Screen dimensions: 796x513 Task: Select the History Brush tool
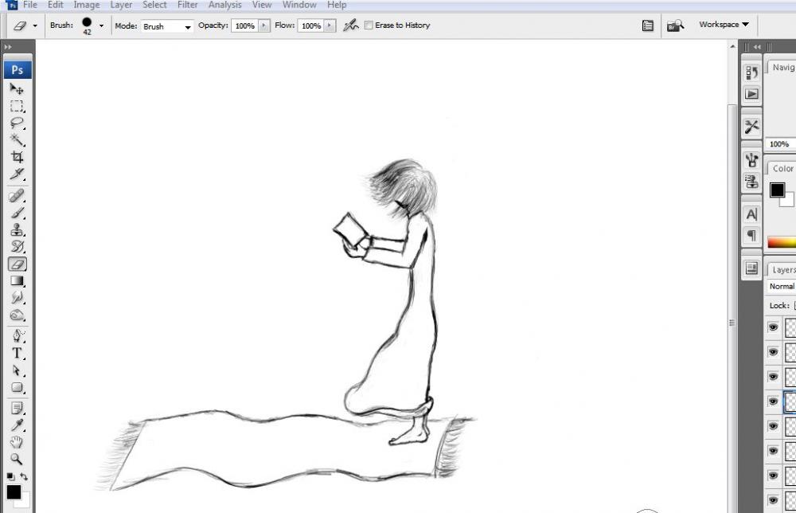point(17,247)
